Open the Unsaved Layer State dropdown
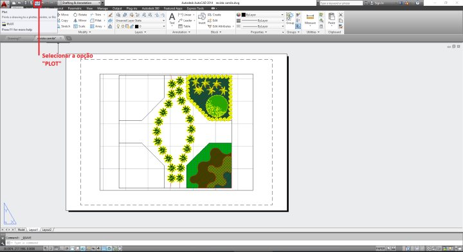This screenshot has height=252, width=463. [x=140, y=21]
